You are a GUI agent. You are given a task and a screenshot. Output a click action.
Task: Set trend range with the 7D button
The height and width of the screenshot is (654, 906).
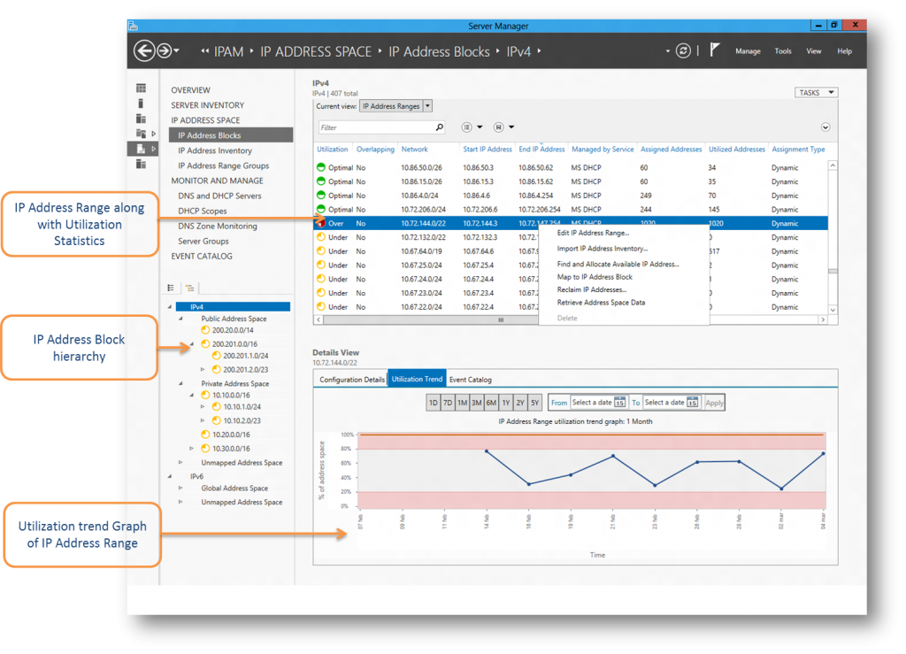coord(447,403)
